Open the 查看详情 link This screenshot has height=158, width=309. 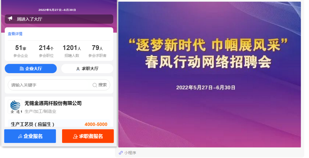pos(15,34)
